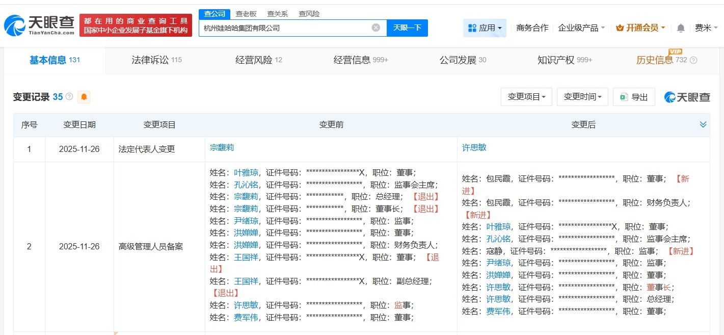This screenshot has width=724, height=335.
Task: Expand the 开通会员 membership dropdown
Action: coord(640,28)
